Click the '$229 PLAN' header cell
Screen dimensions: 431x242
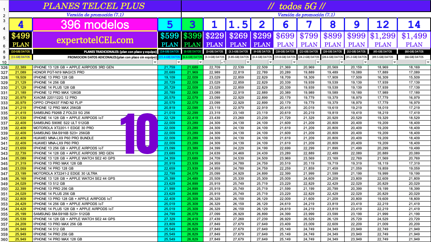tap(214, 40)
